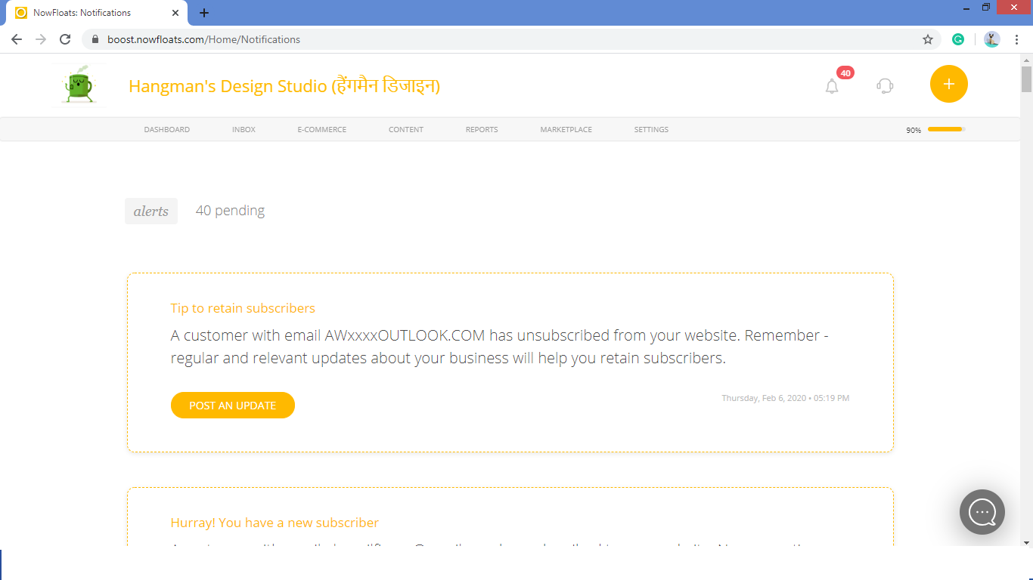Click the support headset icon
The width and height of the screenshot is (1033, 580).
click(x=885, y=86)
